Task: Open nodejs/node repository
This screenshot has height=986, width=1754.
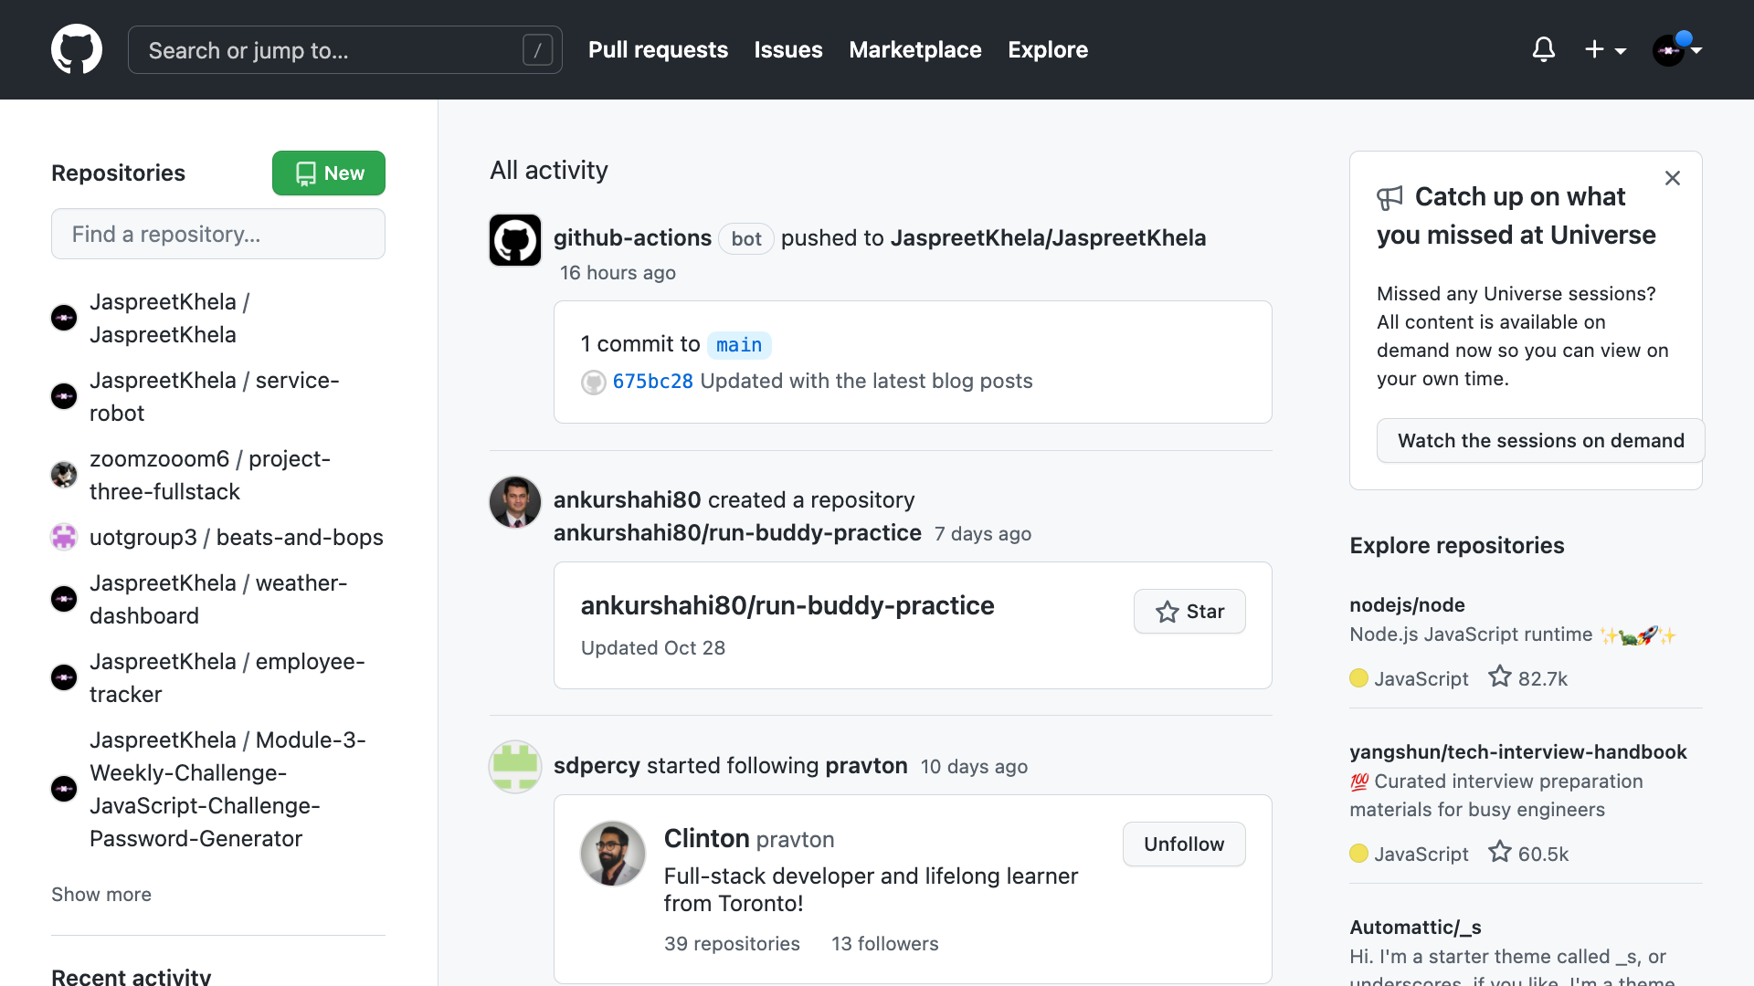Action: click(x=1407, y=605)
